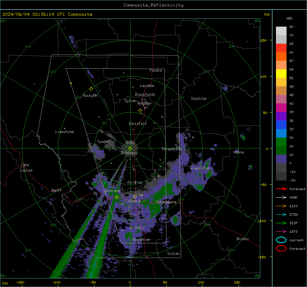This screenshot has width=307, height=287.
Task: Click the Composite_Reflectivity title
Action: point(153,5)
